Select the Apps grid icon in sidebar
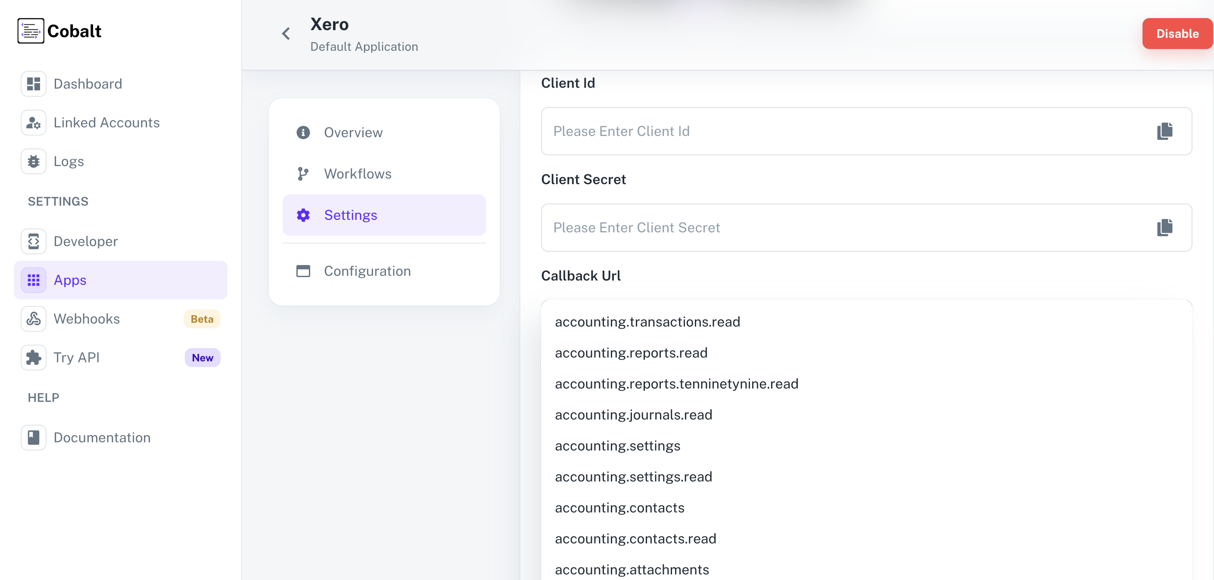Screen dimensions: 1214x580 pos(33,280)
